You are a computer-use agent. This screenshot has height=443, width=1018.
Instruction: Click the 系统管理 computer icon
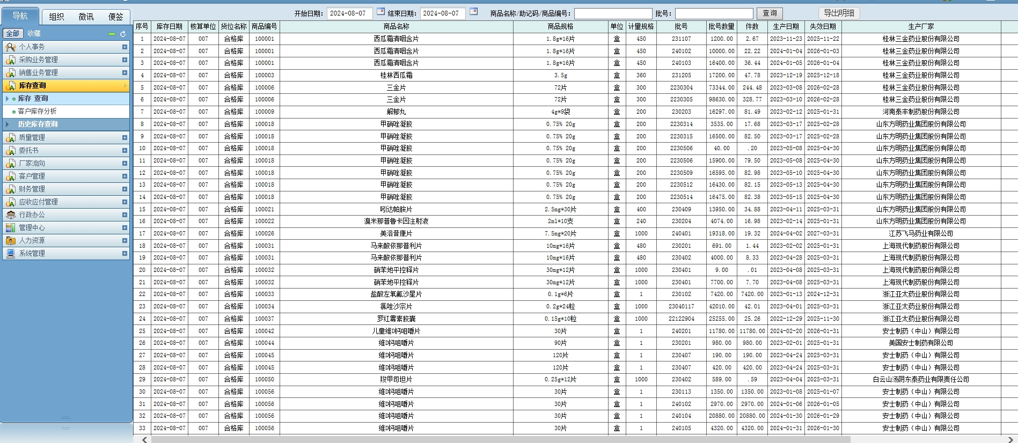tap(10, 254)
